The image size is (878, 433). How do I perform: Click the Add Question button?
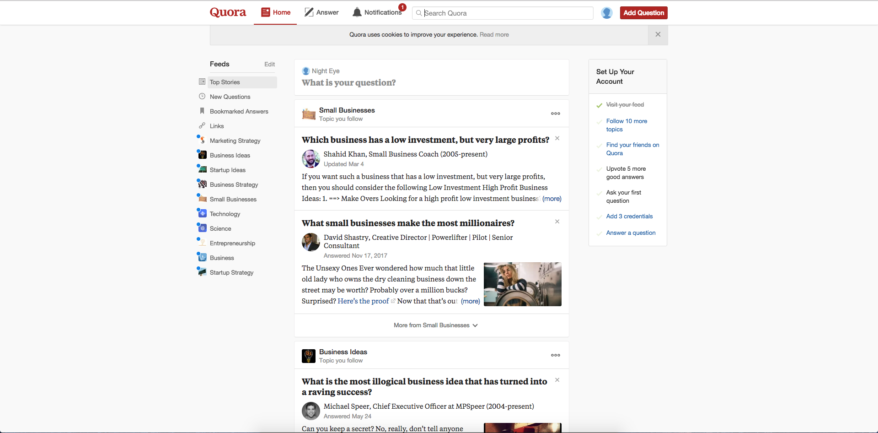643,13
